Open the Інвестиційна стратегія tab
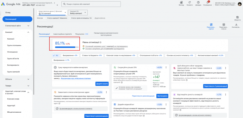 [x=62, y=34]
